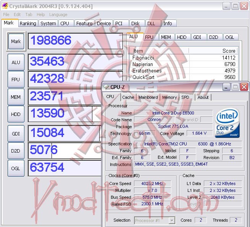250x227 pixels.
Task: Click the Item column header
Action: click(159, 51)
